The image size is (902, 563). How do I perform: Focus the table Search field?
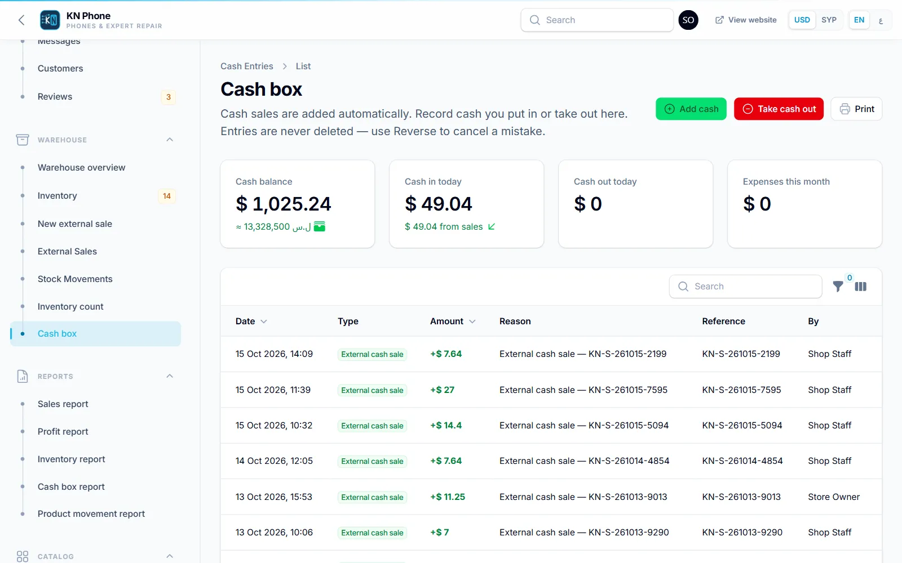tap(745, 287)
